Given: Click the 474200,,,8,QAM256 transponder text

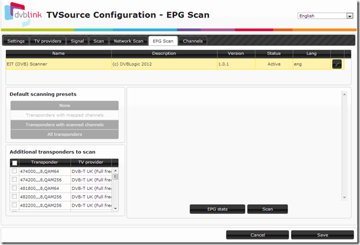Looking at the screenshot, I should pyautogui.click(x=41, y=180).
